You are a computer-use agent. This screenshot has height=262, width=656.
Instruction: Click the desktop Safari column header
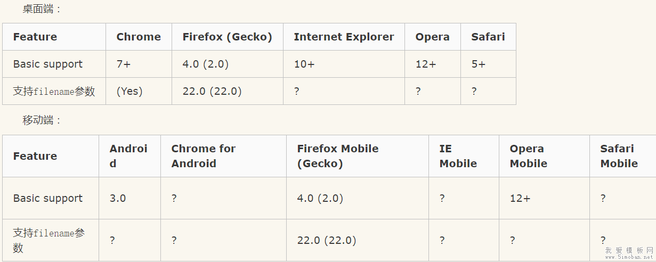(x=488, y=37)
